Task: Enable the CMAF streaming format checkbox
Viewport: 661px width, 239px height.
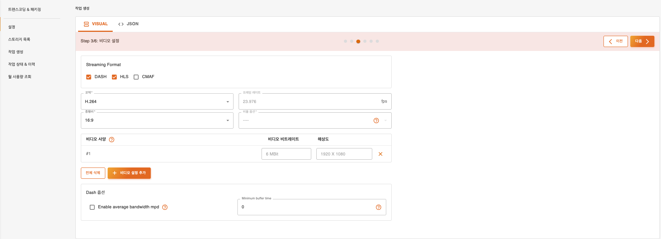Action: (x=136, y=77)
